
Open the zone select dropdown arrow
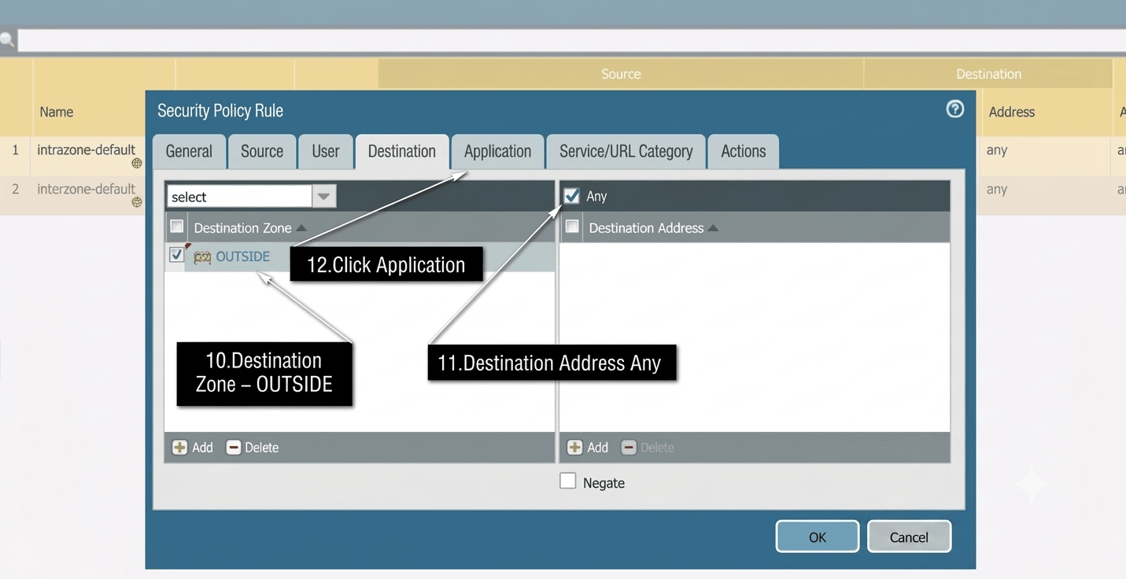(323, 196)
